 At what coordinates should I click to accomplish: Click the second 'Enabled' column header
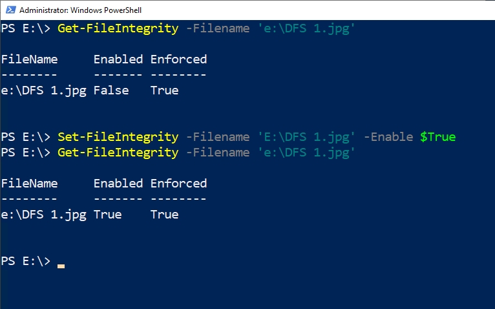click(118, 184)
